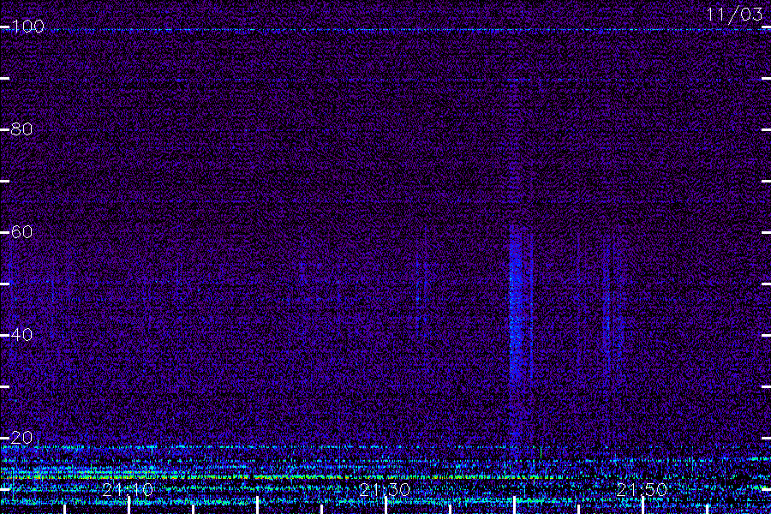
Task: Select the 20 frequency axis label
Action: (21, 438)
